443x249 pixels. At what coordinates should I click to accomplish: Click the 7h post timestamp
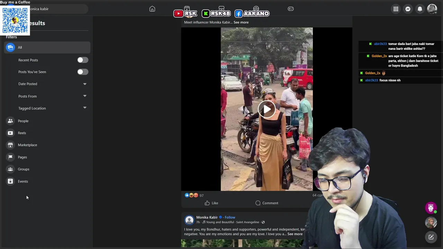(x=198, y=222)
